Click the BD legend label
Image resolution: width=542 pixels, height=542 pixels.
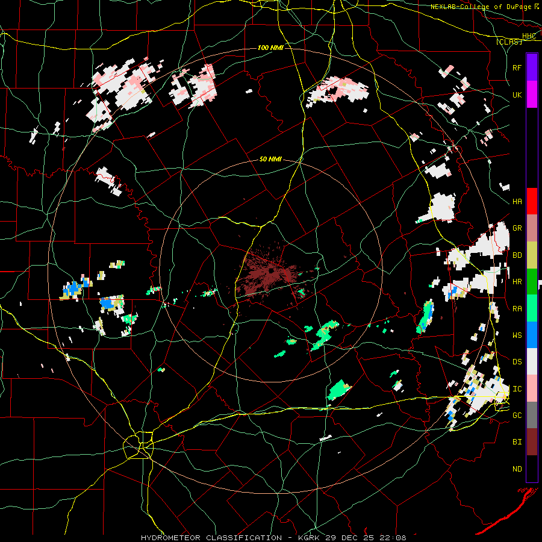(517, 255)
